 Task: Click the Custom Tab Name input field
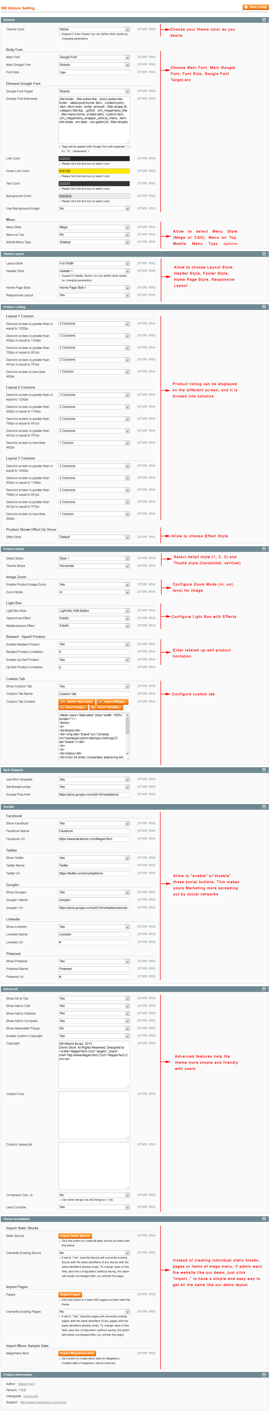click(x=94, y=694)
